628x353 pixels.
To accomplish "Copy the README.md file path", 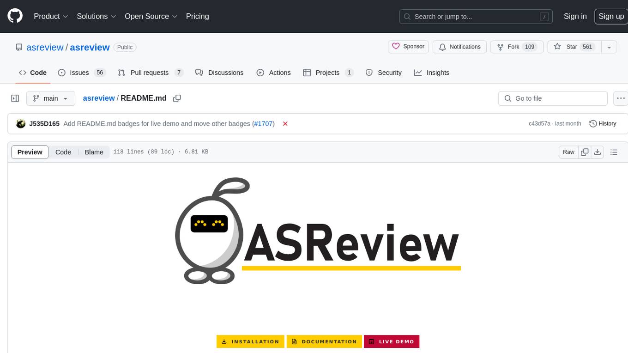I will (177, 98).
